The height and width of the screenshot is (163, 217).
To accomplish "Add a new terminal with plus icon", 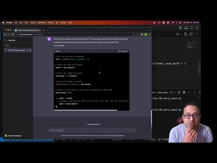I will pyautogui.click(x=171, y=92).
